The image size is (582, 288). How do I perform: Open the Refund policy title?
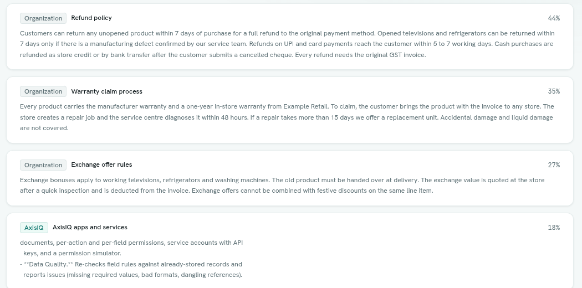click(91, 18)
